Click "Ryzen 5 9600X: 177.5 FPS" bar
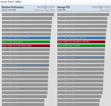111x106 pixels. (81, 50)
